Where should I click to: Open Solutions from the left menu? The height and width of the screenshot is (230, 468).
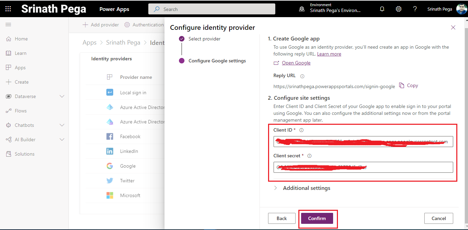[x=24, y=154]
